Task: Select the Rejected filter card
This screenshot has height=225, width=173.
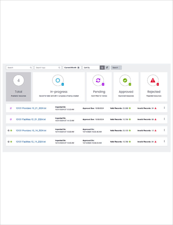Action: tap(154, 87)
